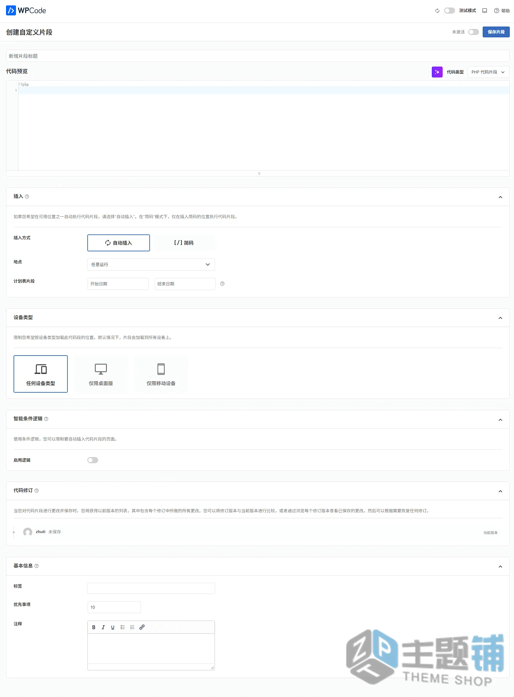Click into the 注释 notes text area

coord(151,648)
